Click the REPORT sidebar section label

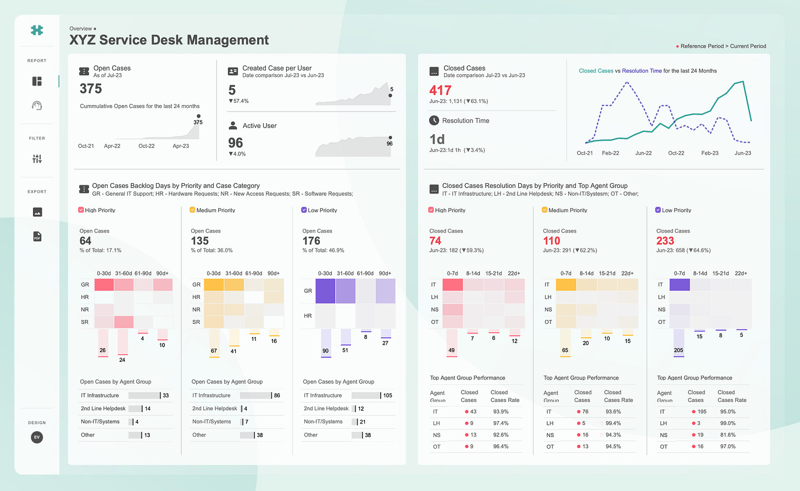coord(37,61)
